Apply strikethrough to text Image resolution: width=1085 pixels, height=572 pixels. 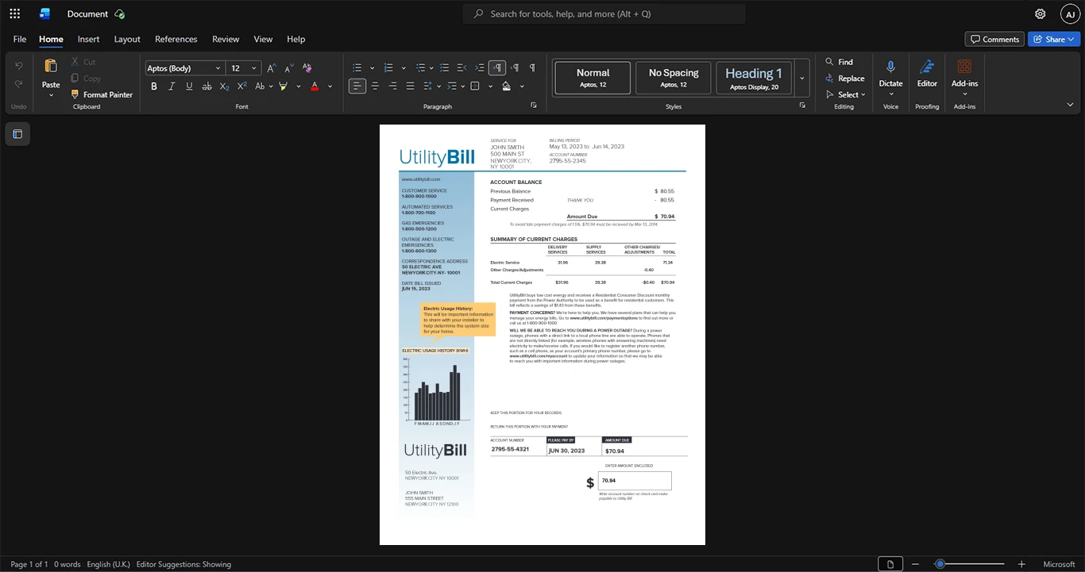pos(207,86)
